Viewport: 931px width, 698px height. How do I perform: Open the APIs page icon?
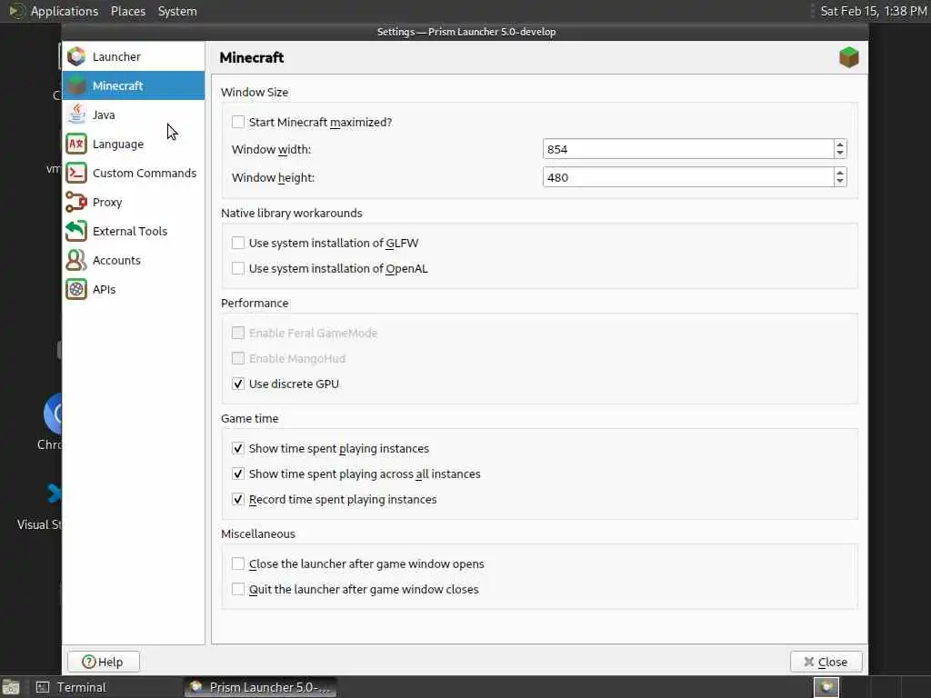click(76, 289)
